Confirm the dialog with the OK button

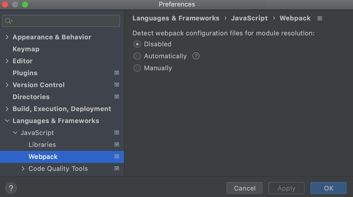click(328, 188)
